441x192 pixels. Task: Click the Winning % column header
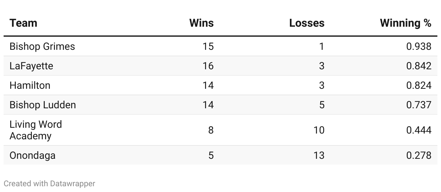[406, 23]
